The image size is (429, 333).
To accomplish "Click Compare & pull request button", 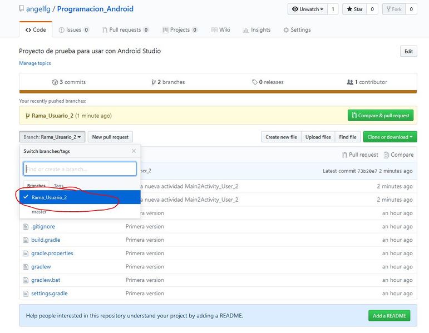I will (381, 116).
